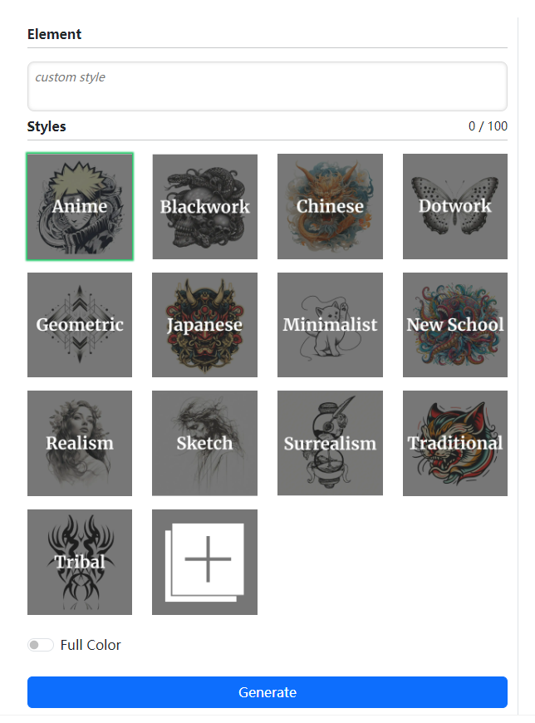Focus the custom style text field
The width and height of the screenshot is (535, 723).
(x=267, y=86)
